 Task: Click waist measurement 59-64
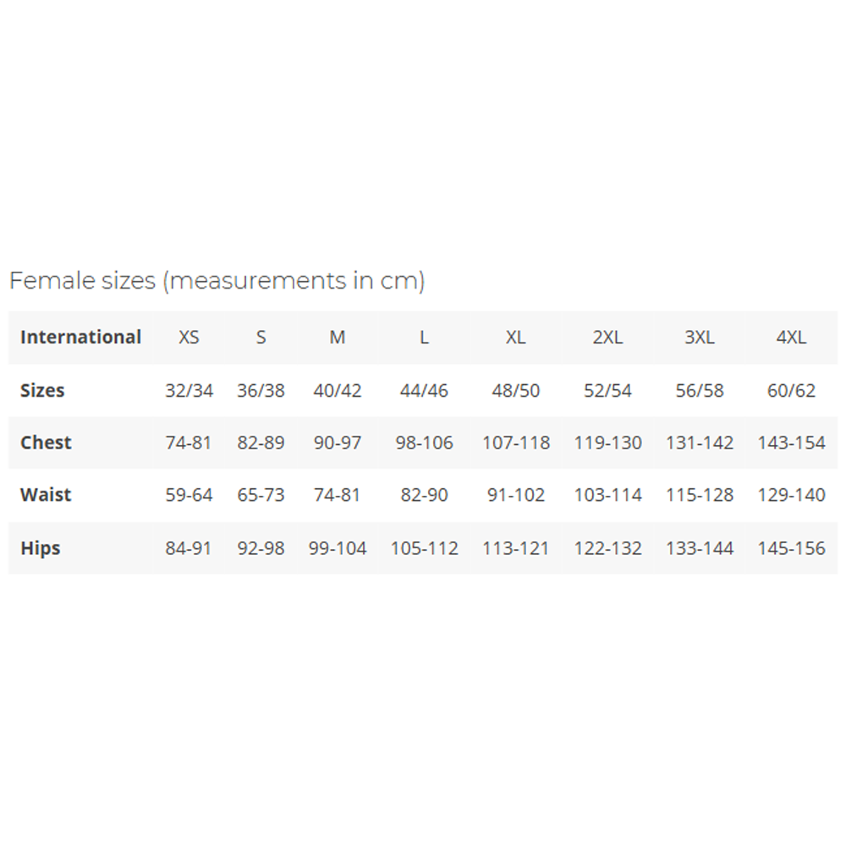[189, 495]
